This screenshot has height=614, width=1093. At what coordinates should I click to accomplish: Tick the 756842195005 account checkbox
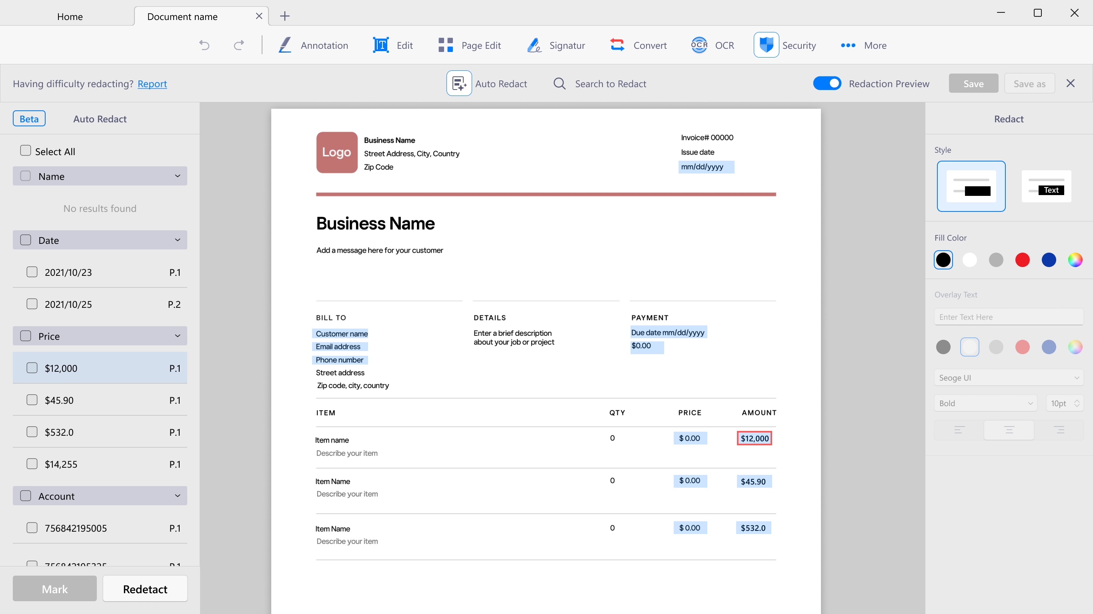coord(32,528)
